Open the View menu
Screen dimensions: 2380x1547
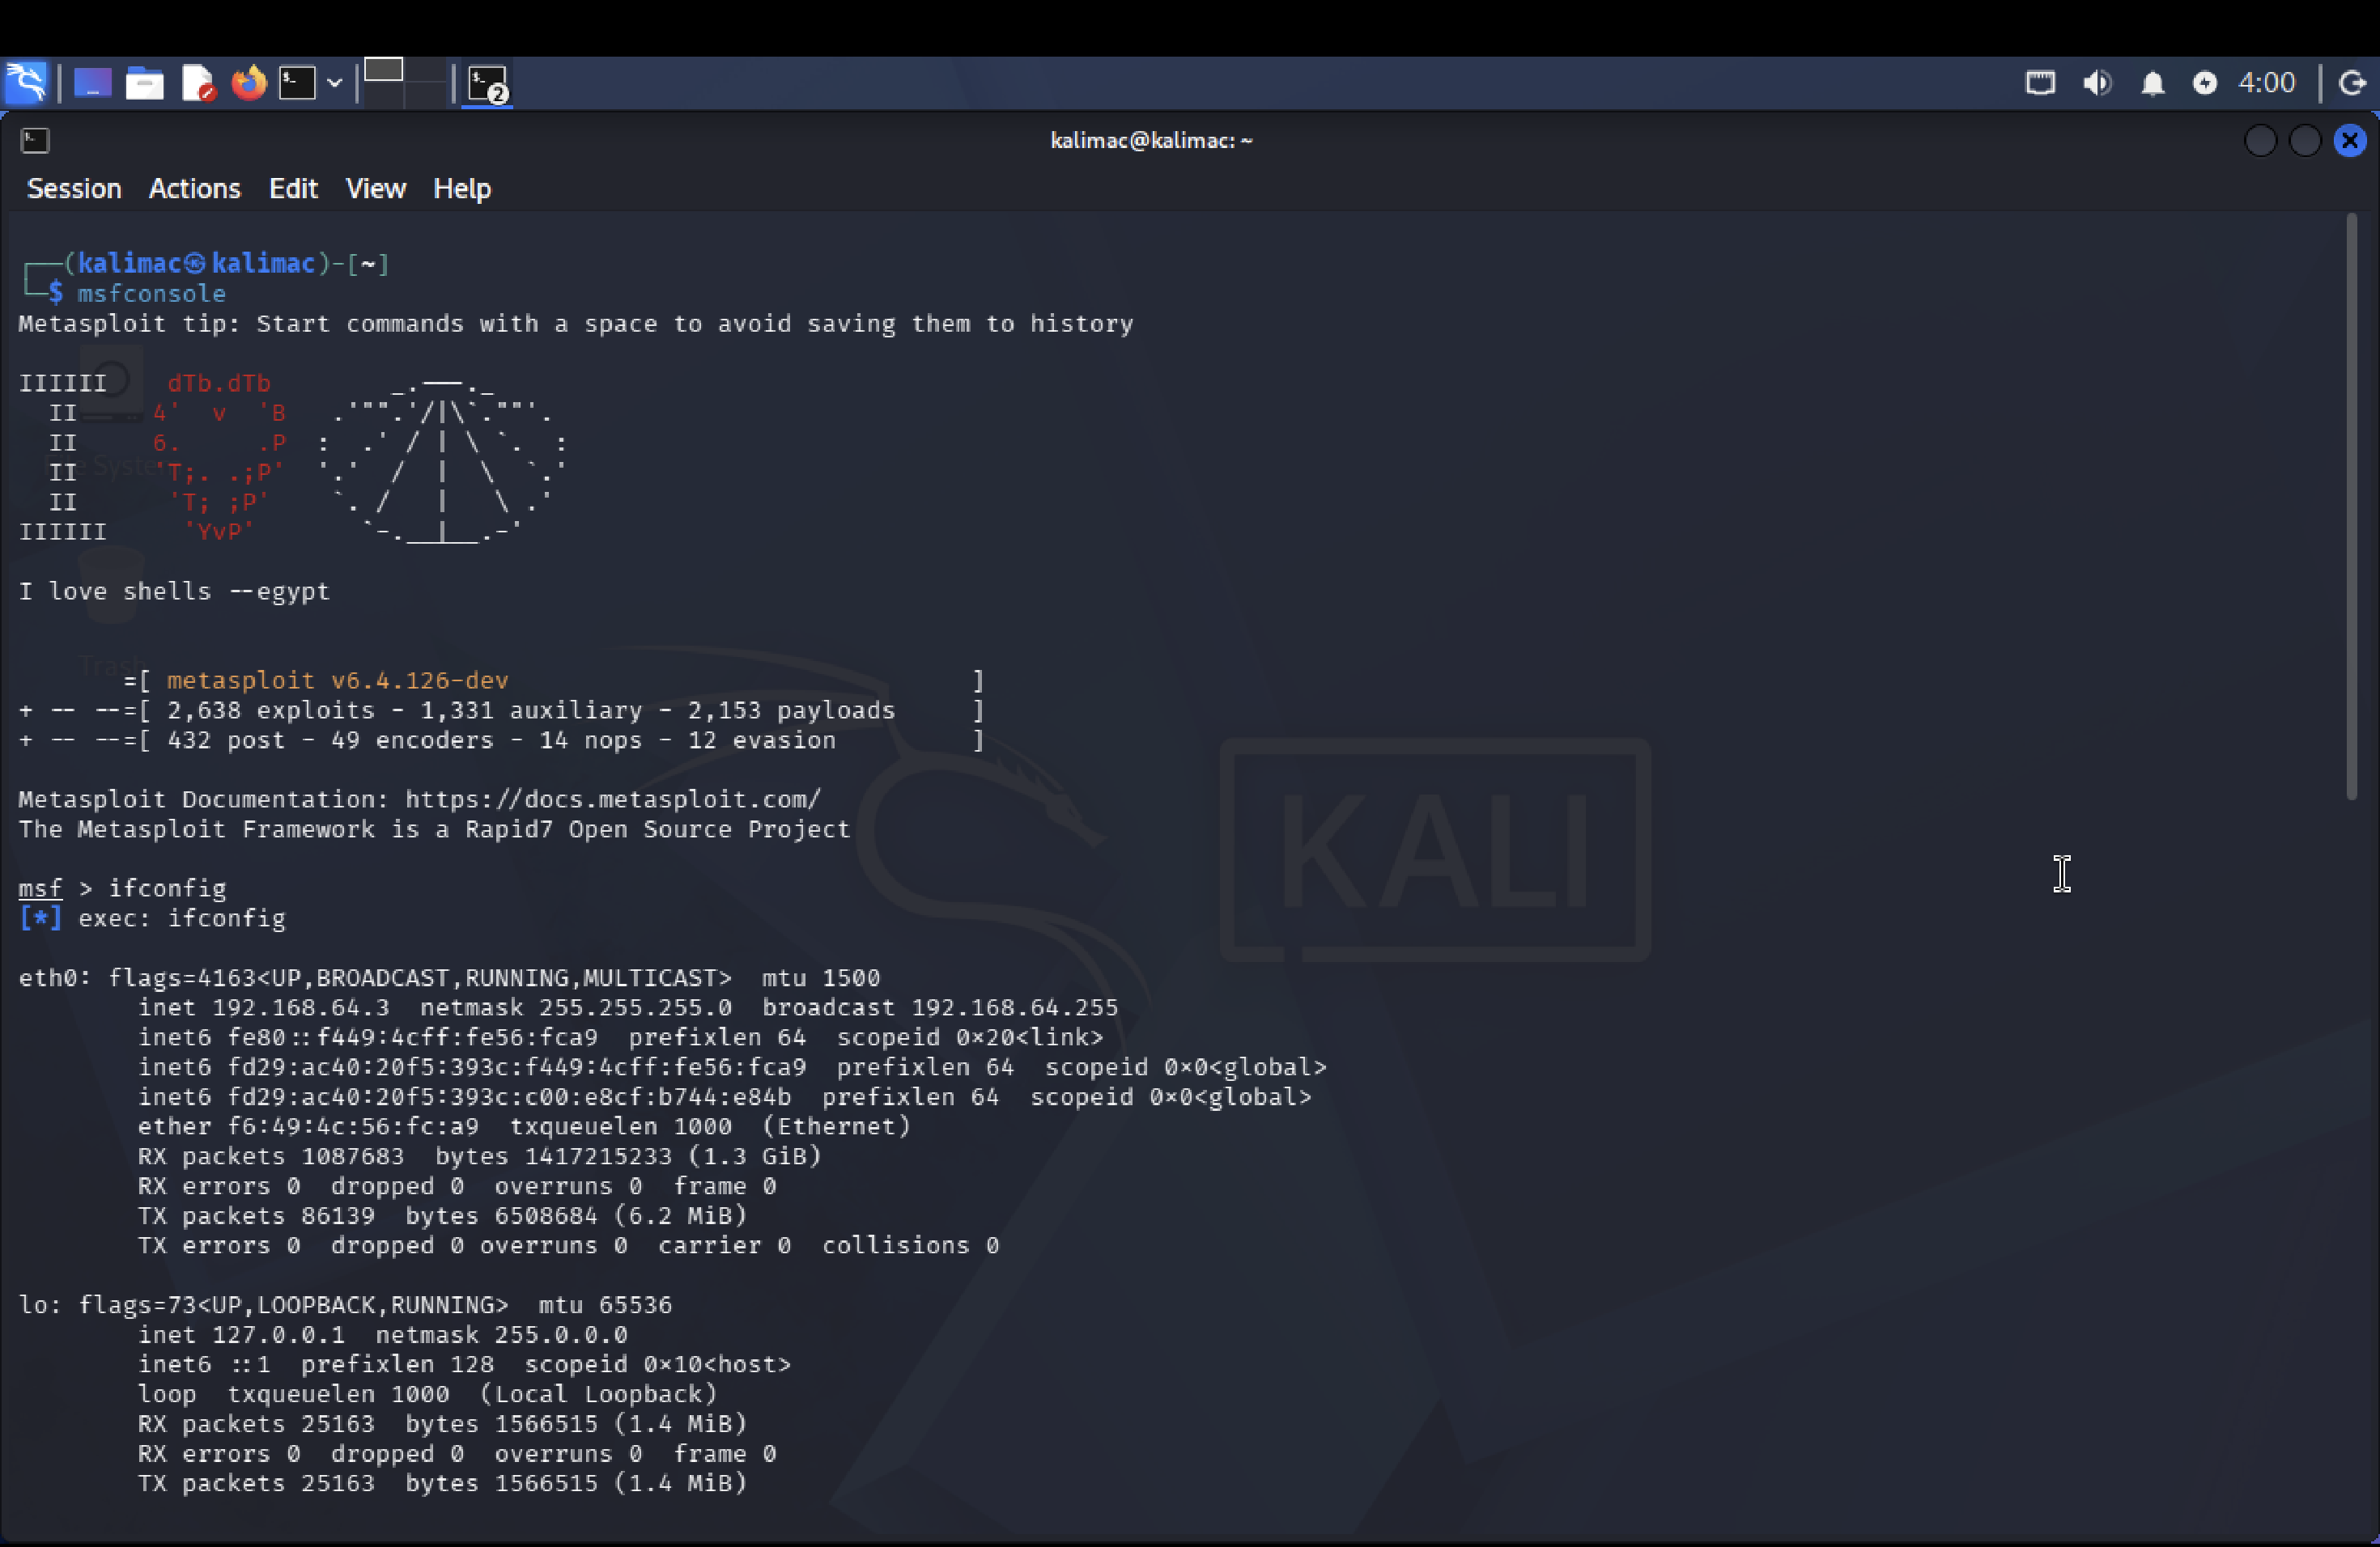tap(375, 188)
